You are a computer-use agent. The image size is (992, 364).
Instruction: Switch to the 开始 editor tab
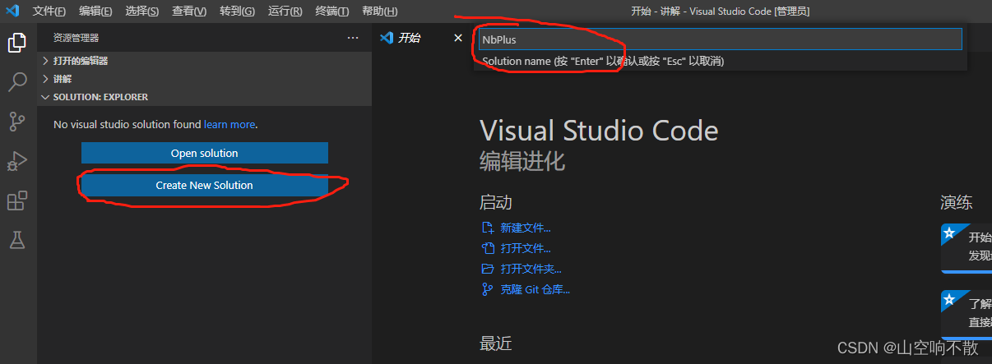pyautogui.click(x=409, y=38)
